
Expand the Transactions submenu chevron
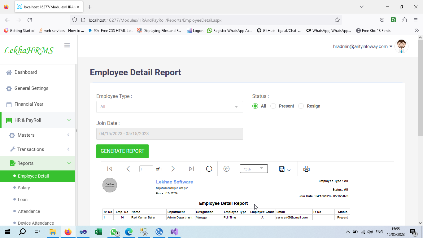pos(68,149)
